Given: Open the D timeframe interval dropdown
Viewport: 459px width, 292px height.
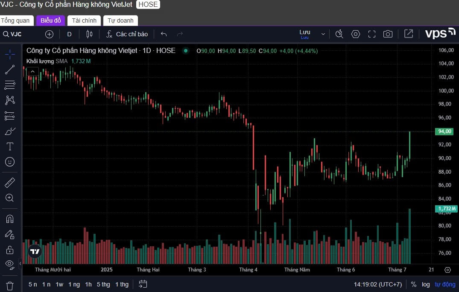Looking at the screenshot, I should click(69, 34).
